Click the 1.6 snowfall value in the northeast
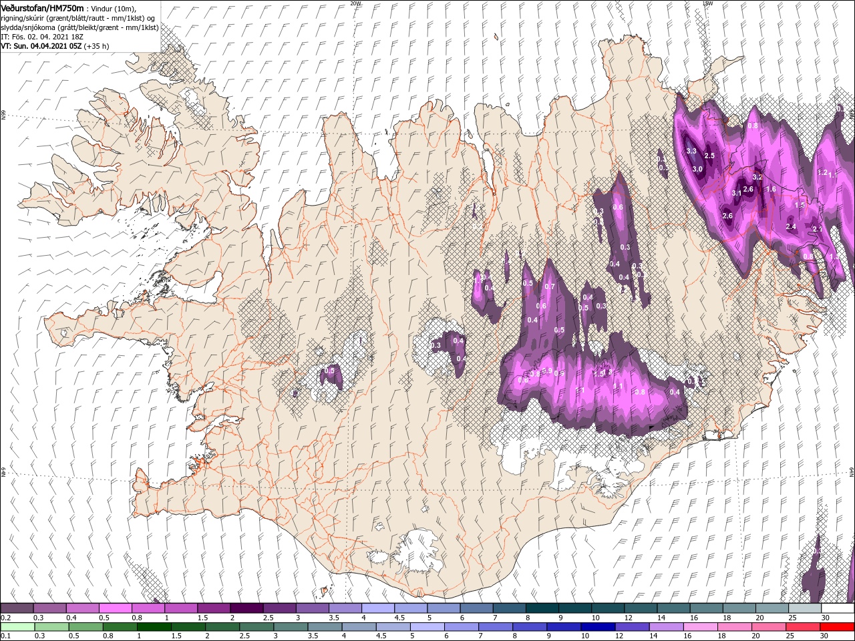Screen dimensions: 855x641 (771, 189)
